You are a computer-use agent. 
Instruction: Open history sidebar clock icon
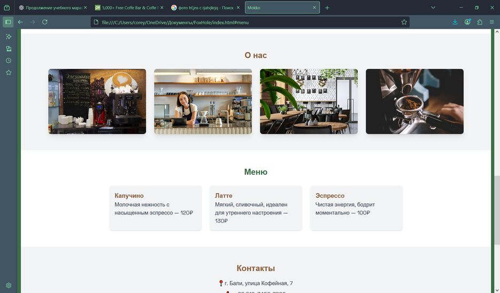(x=9, y=60)
